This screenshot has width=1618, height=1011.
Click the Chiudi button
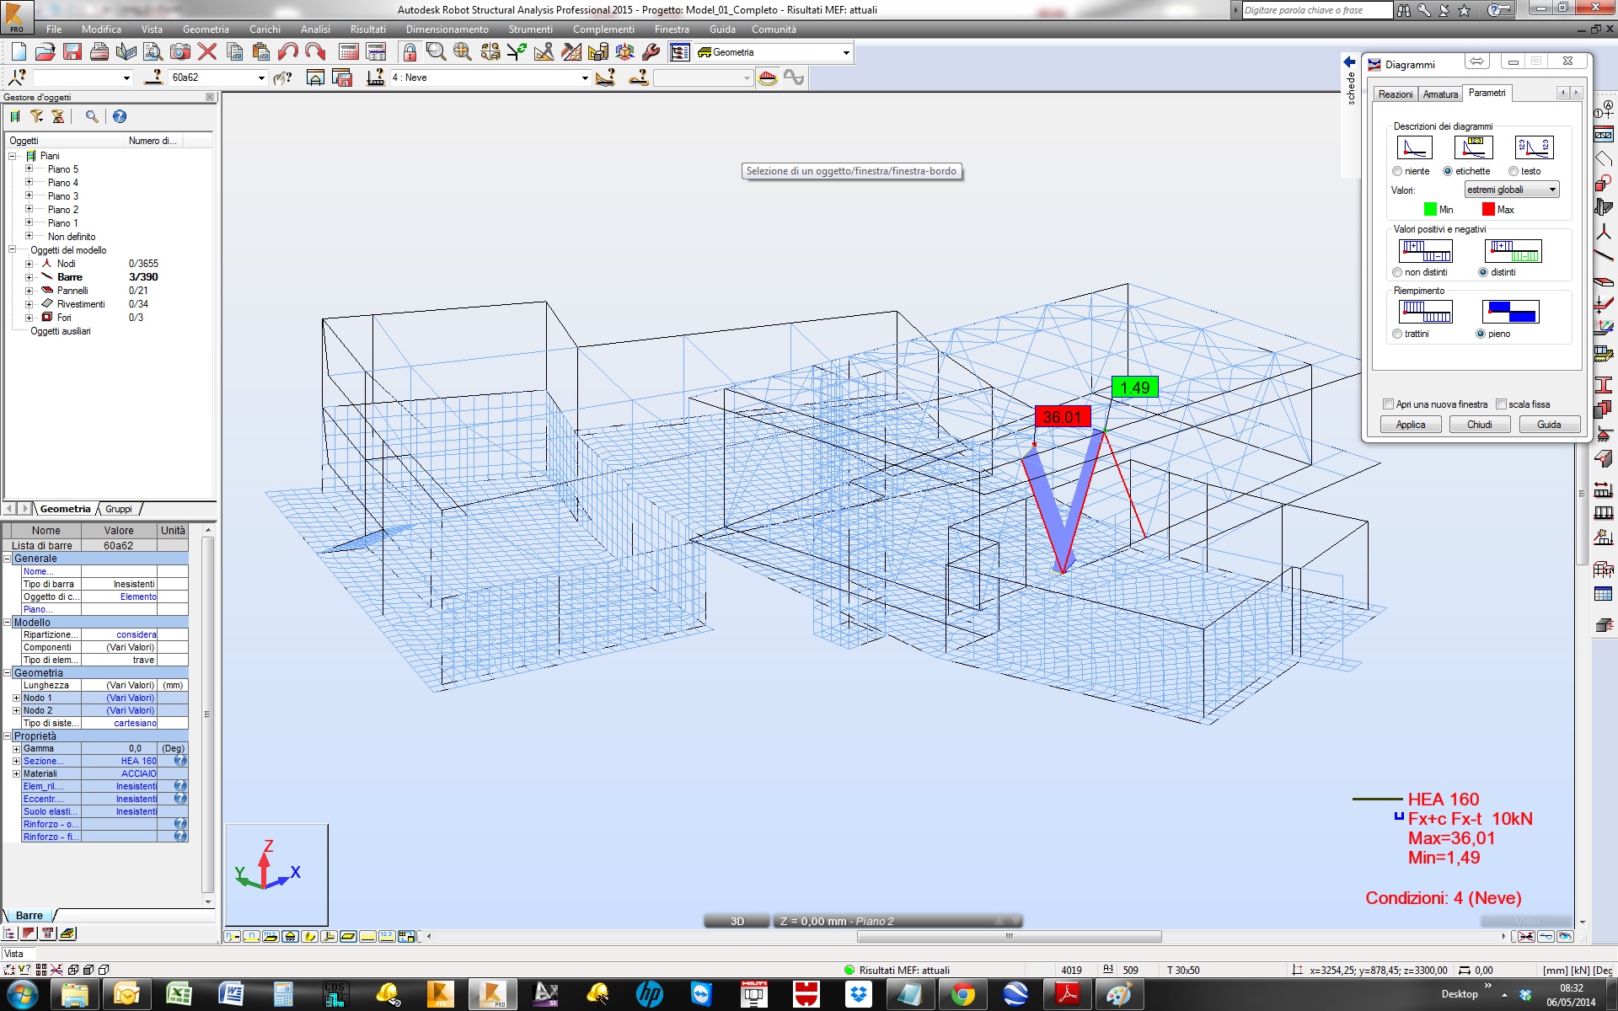click(x=1480, y=425)
